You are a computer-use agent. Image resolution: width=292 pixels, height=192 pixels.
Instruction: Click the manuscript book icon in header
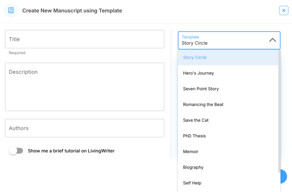click(11, 10)
